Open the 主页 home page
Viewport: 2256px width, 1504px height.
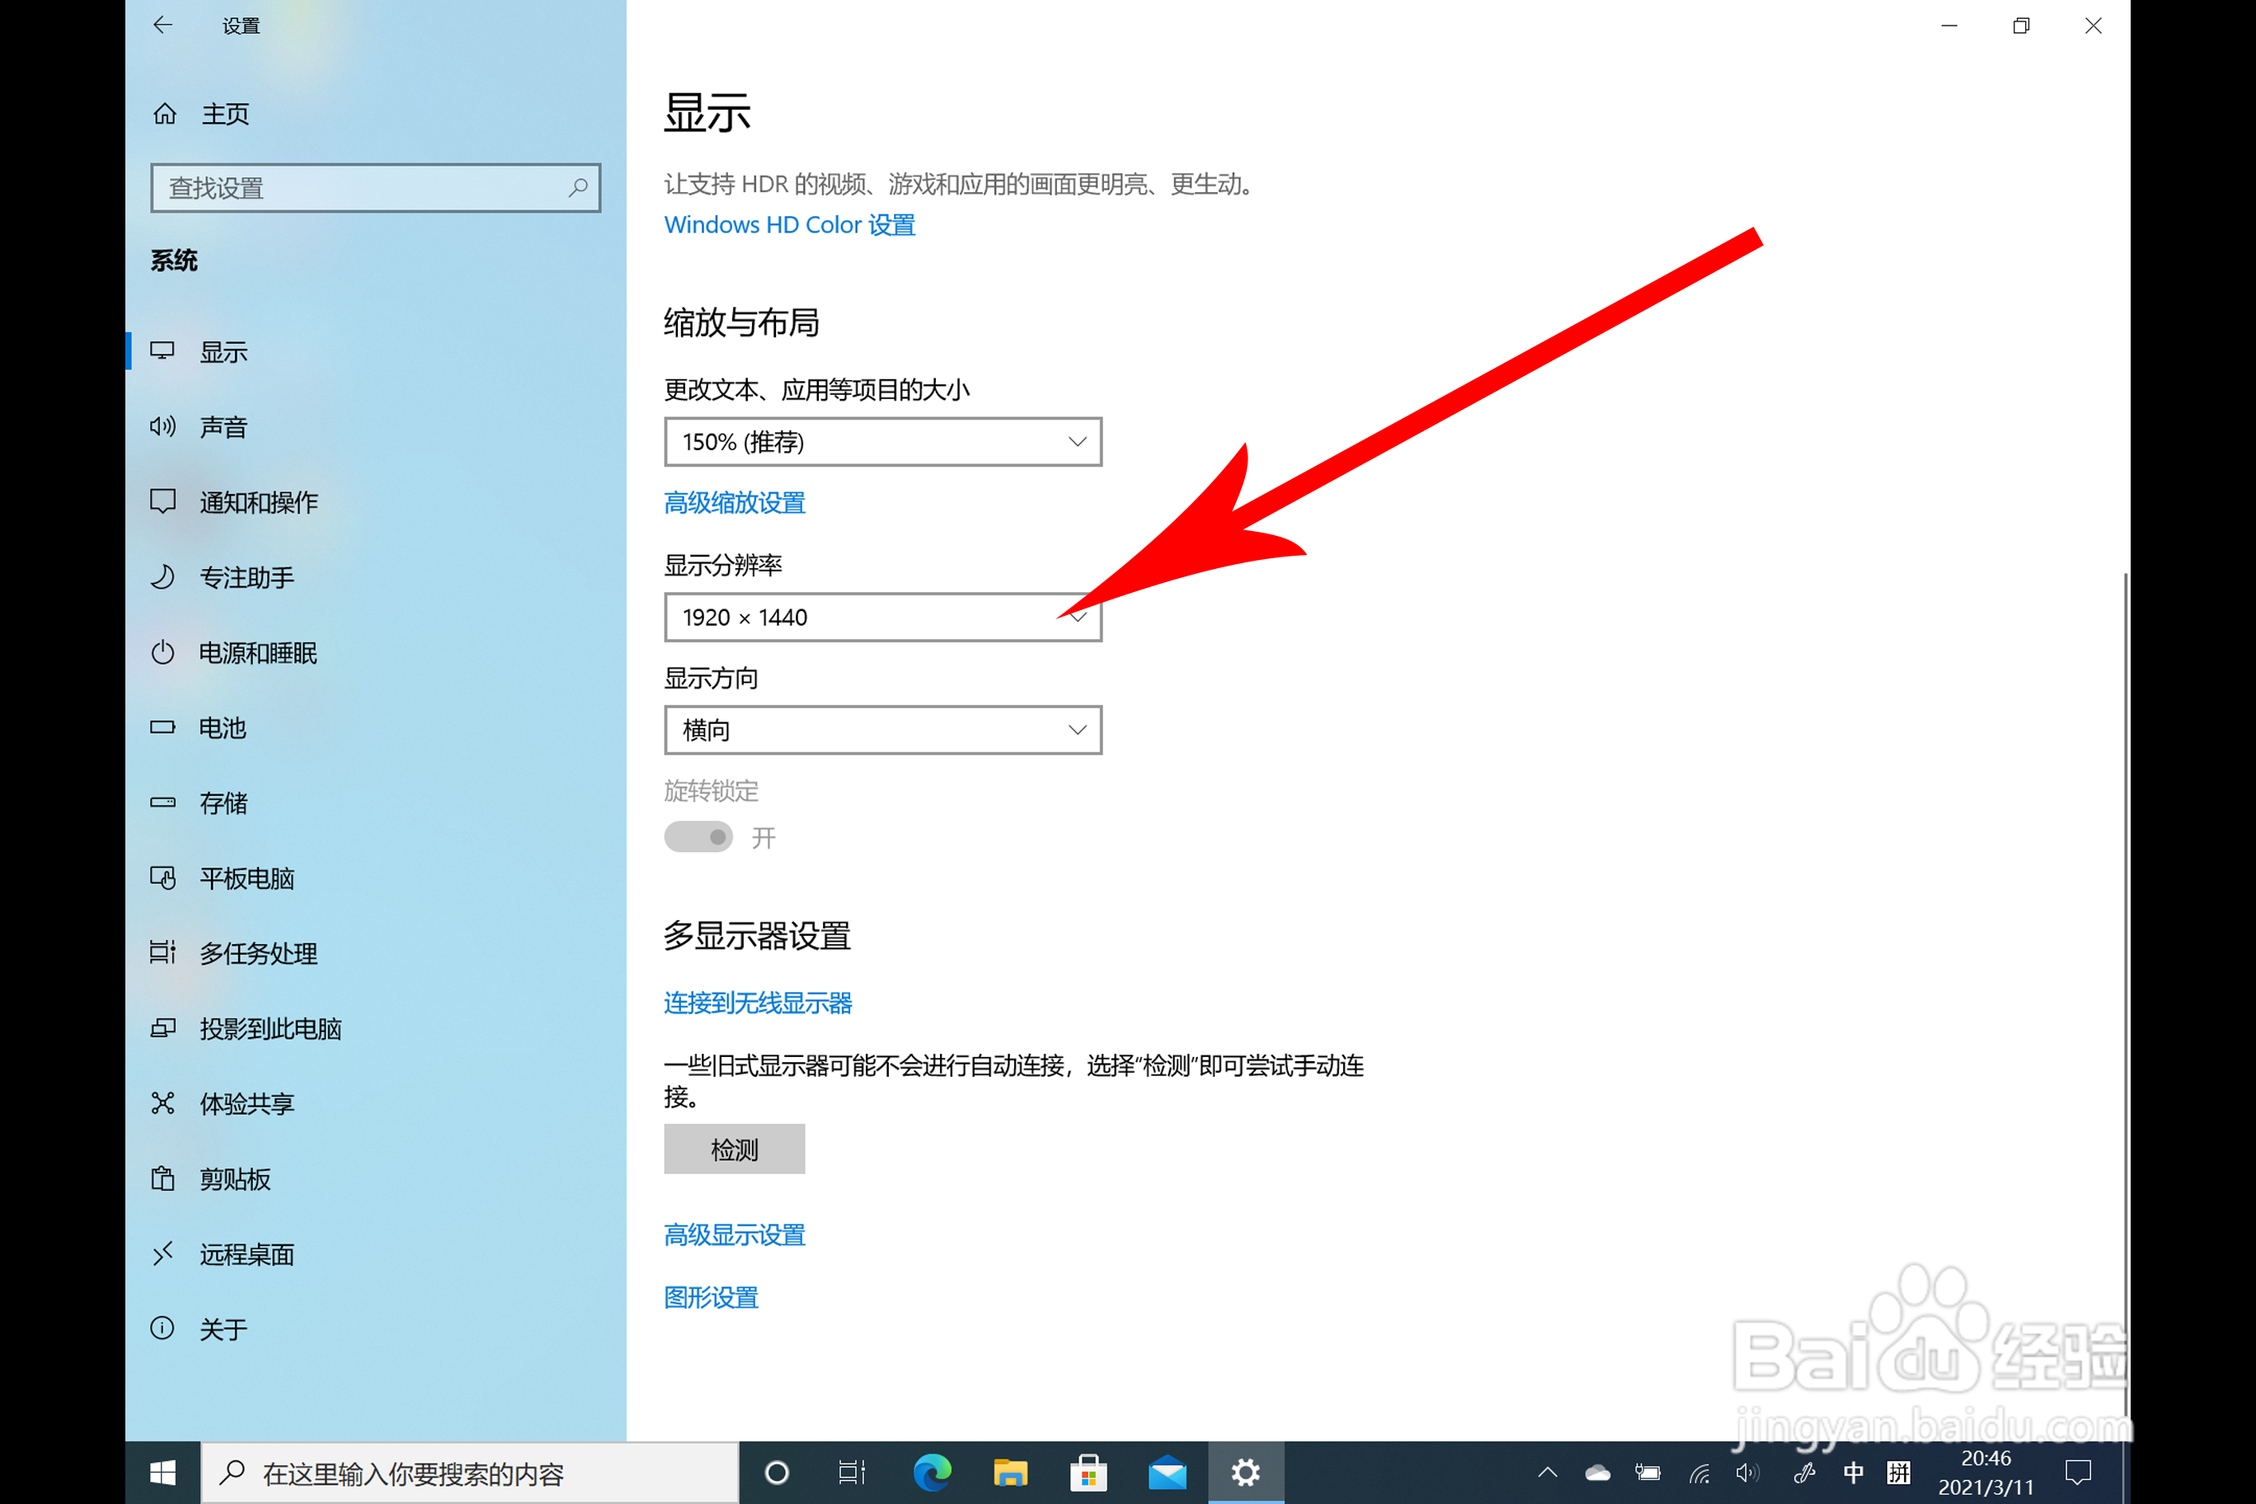tap(201, 114)
